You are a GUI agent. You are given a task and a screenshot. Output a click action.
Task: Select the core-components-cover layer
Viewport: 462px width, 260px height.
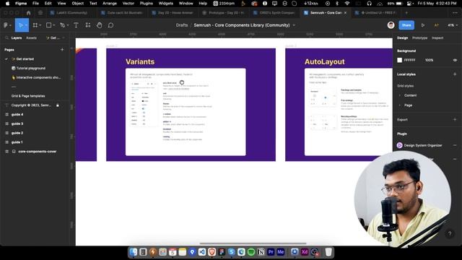click(x=38, y=152)
